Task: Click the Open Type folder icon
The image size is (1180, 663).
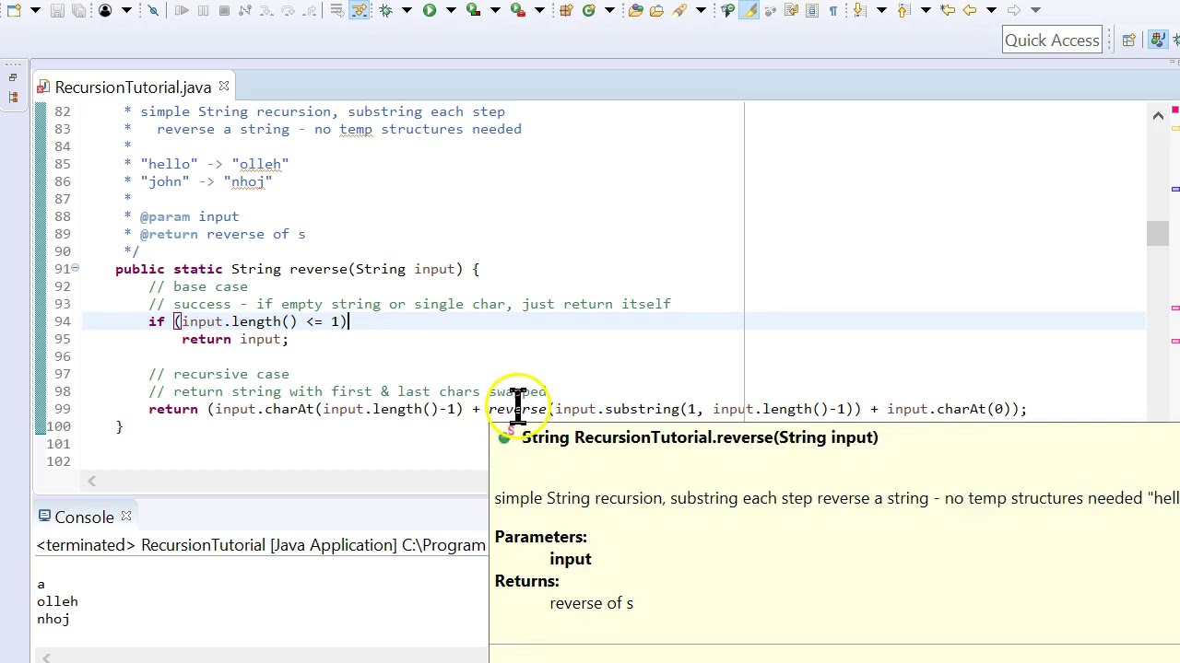Action: (x=635, y=10)
